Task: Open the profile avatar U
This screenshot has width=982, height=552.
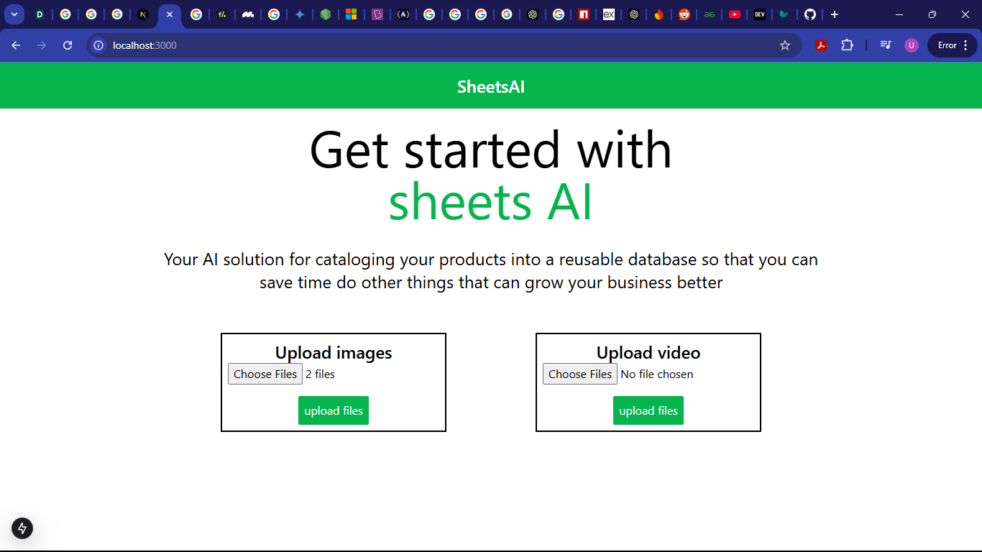Action: click(912, 45)
